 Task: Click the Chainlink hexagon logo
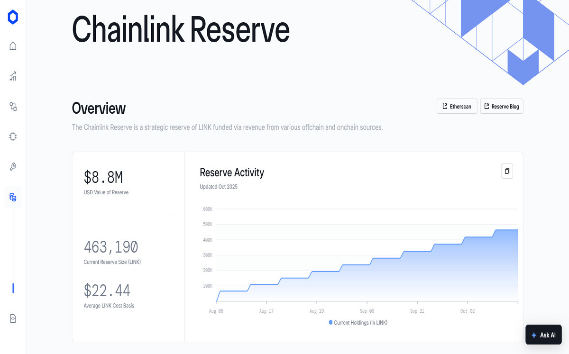13,18
